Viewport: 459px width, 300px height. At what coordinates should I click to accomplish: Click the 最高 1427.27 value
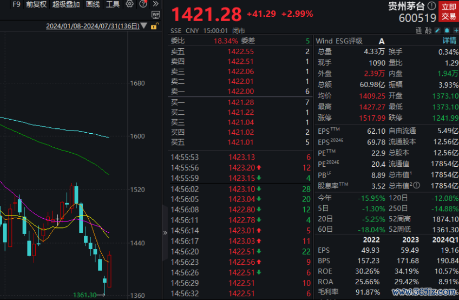[372, 107]
